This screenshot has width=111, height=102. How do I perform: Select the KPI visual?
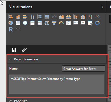tap(83, 23)
